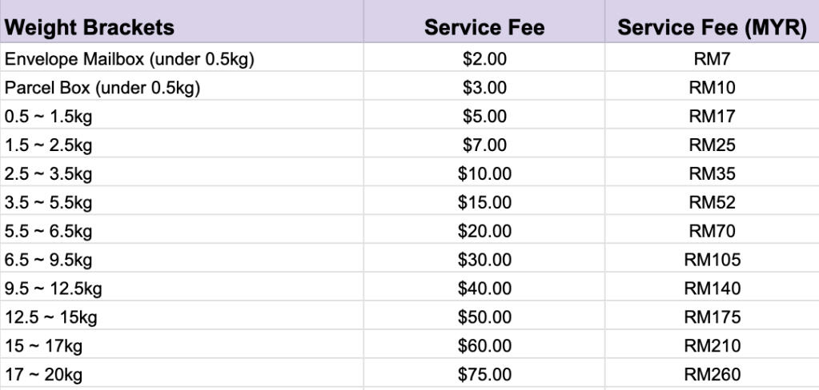Click the 6.5 ~ 9.5kg bracket cell
This screenshot has width=819, height=390.
(48, 260)
